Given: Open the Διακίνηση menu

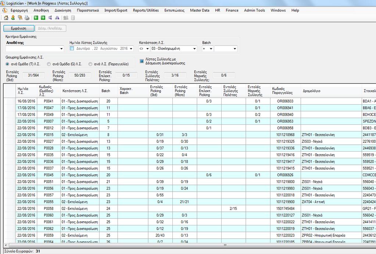Looking at the screenshot, I should tap(63, 11).
